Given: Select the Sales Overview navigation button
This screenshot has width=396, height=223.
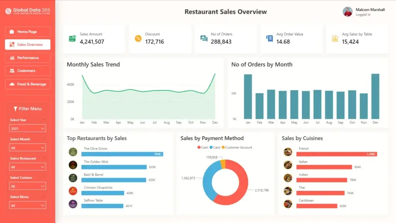Looking at the screenshot, I should (x=27, y=44).
